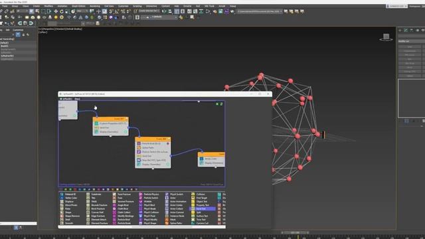
Task: Click the Percent Snap toggle icon
Action: [123, 11]
